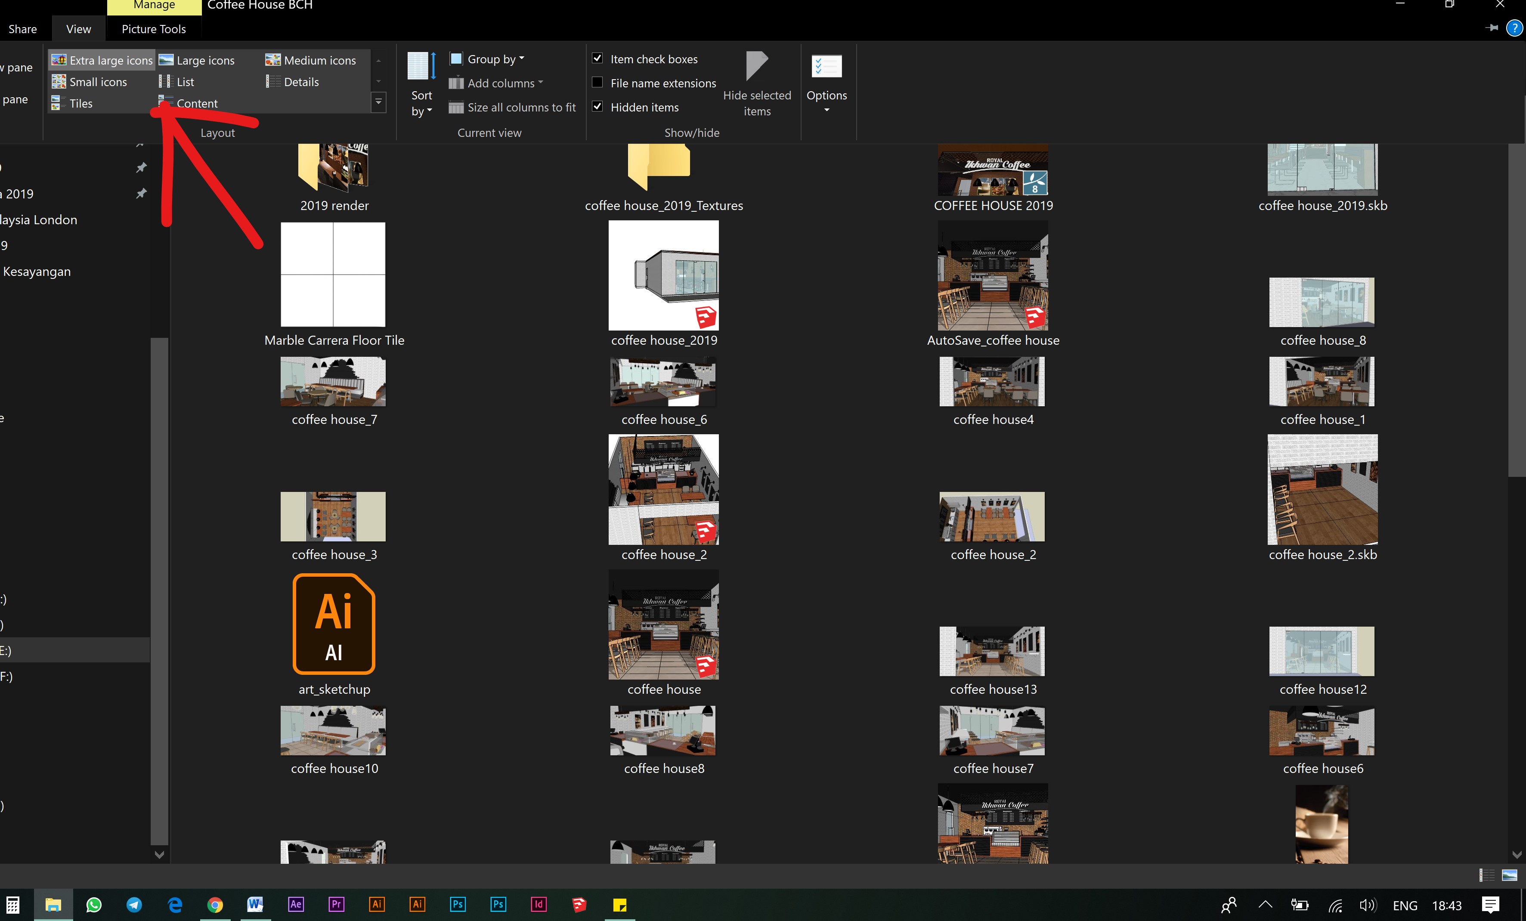Open WhatsApp from the taskbar
The image size is (1526, 921).
[93, 905]
